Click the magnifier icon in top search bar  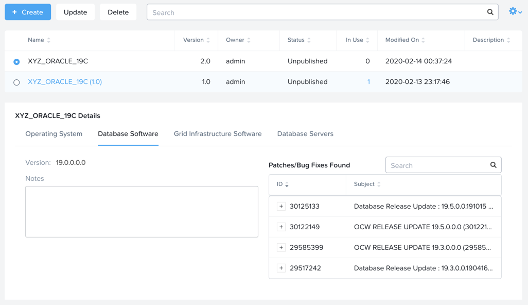(490, 12)
